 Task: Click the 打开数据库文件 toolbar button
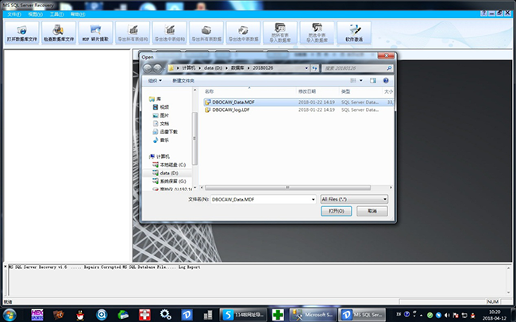pos(21,33)
